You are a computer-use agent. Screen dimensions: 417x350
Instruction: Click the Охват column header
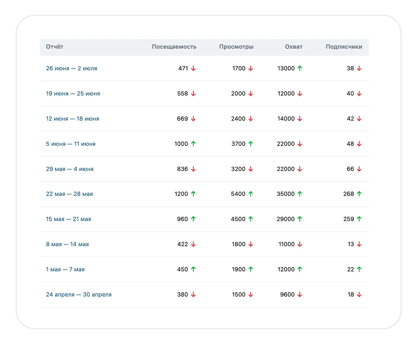point(294,47)
